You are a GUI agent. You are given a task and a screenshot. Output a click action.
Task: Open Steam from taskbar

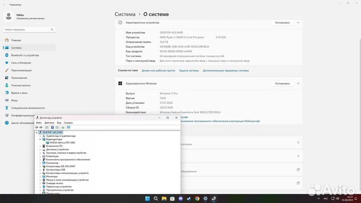pos(189,198)
